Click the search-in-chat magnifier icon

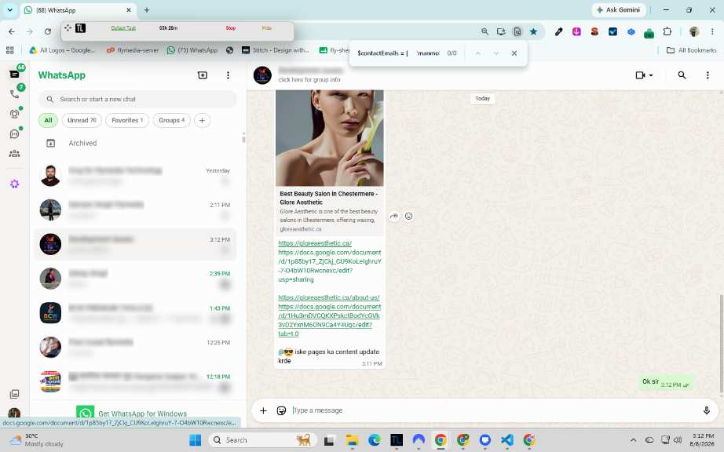pyautogui.click(x=682, y=75)
